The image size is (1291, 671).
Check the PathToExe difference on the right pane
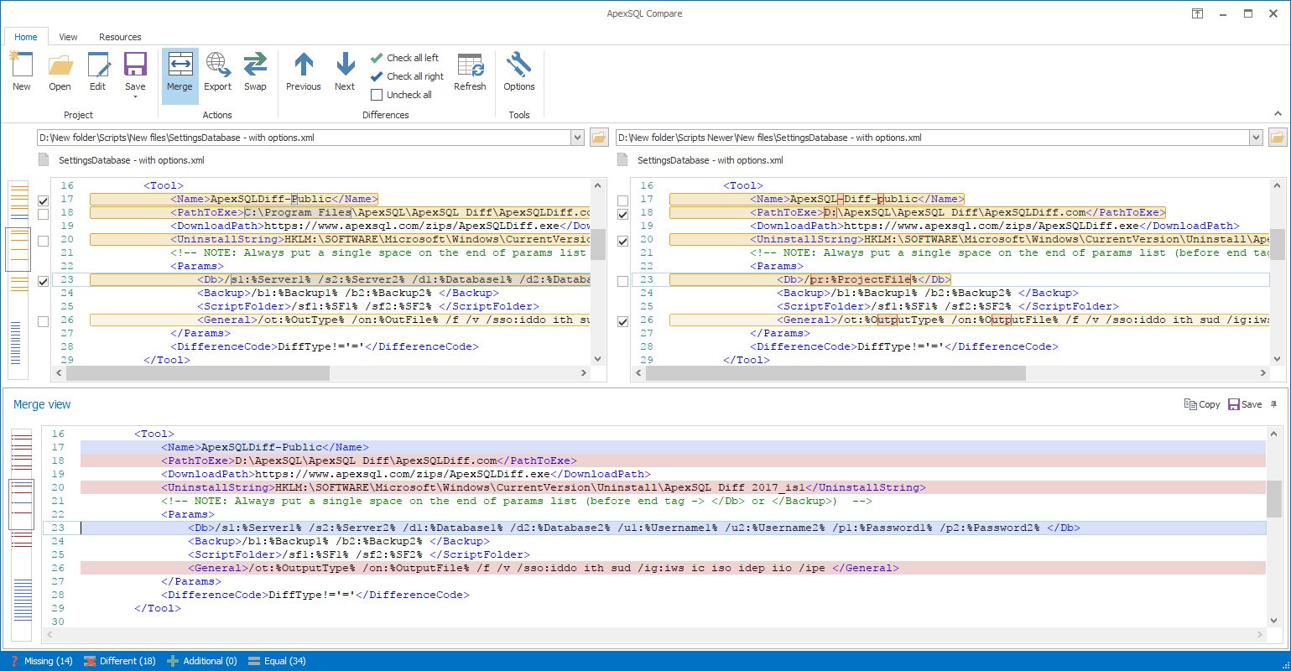622,213
